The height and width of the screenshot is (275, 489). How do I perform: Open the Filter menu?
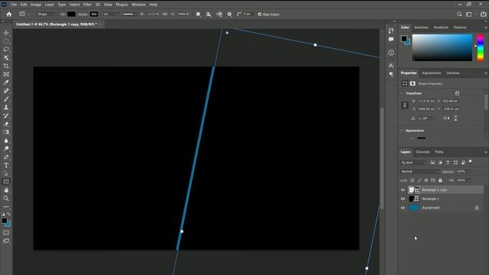pos(87,5)
